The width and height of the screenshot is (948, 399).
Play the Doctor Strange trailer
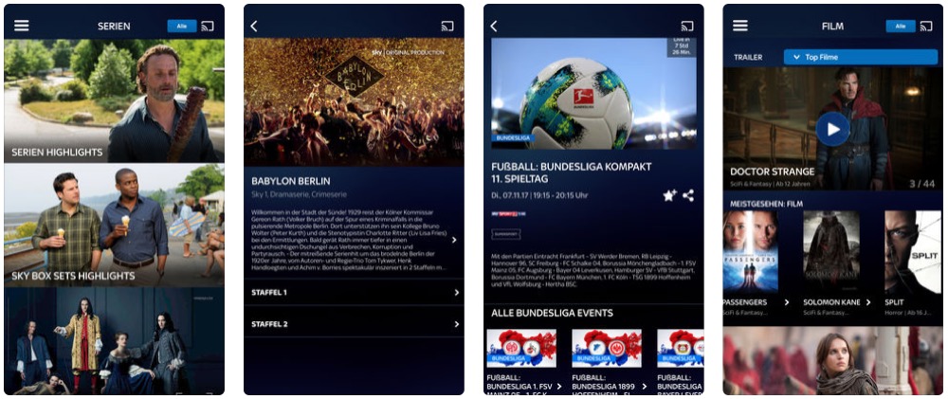(832, 129)
